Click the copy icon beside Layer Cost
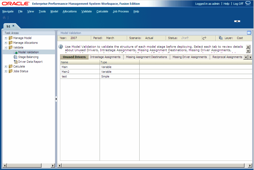The width and height of the screenshot is (254, 170). click(x=220, y=38)
